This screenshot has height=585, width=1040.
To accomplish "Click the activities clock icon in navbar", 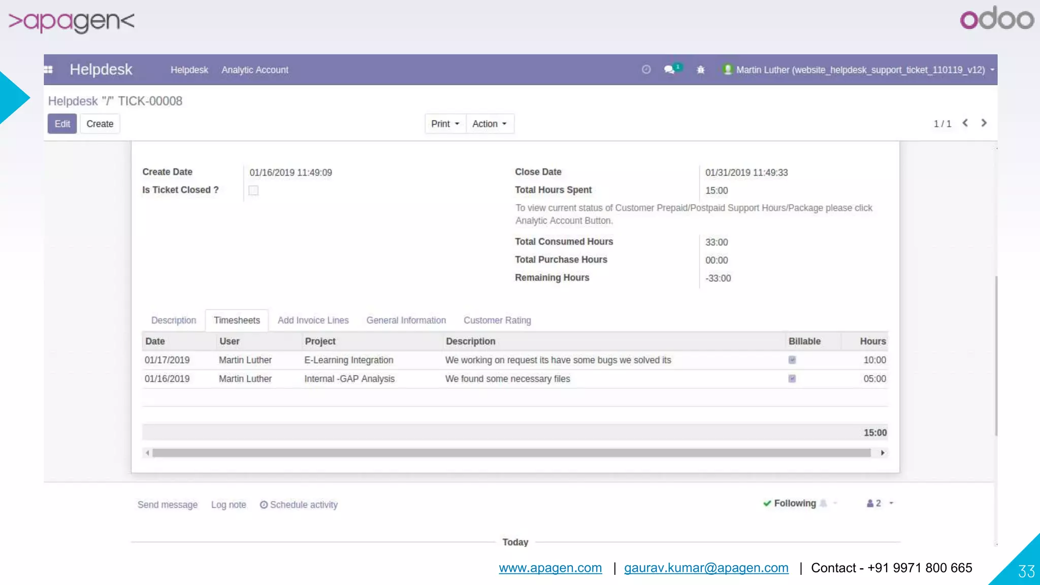I will pyautogui.click(x=646, y=70).
